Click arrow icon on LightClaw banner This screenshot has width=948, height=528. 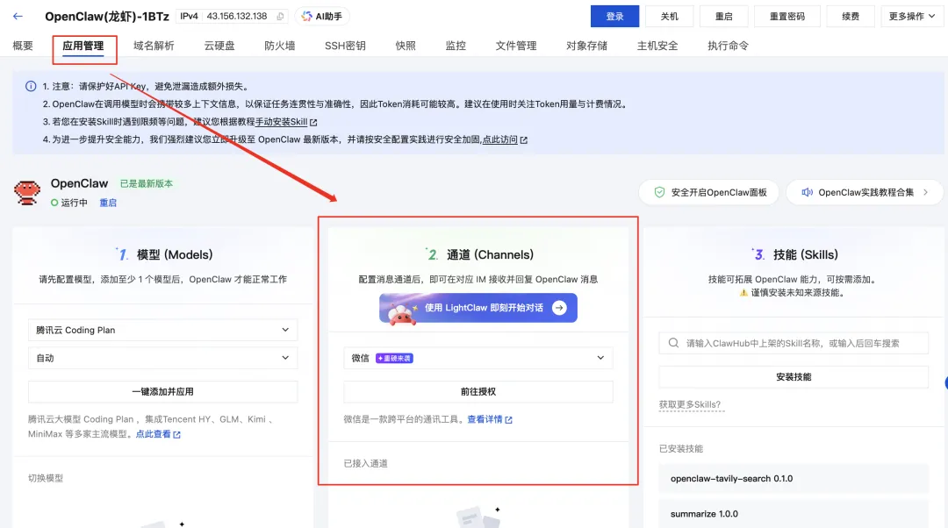(560, 308)
